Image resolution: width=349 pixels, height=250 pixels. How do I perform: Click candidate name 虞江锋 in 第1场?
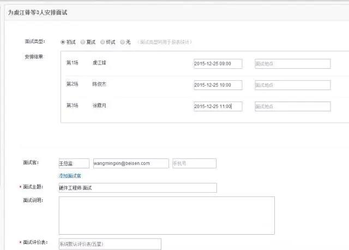[99, 63]
